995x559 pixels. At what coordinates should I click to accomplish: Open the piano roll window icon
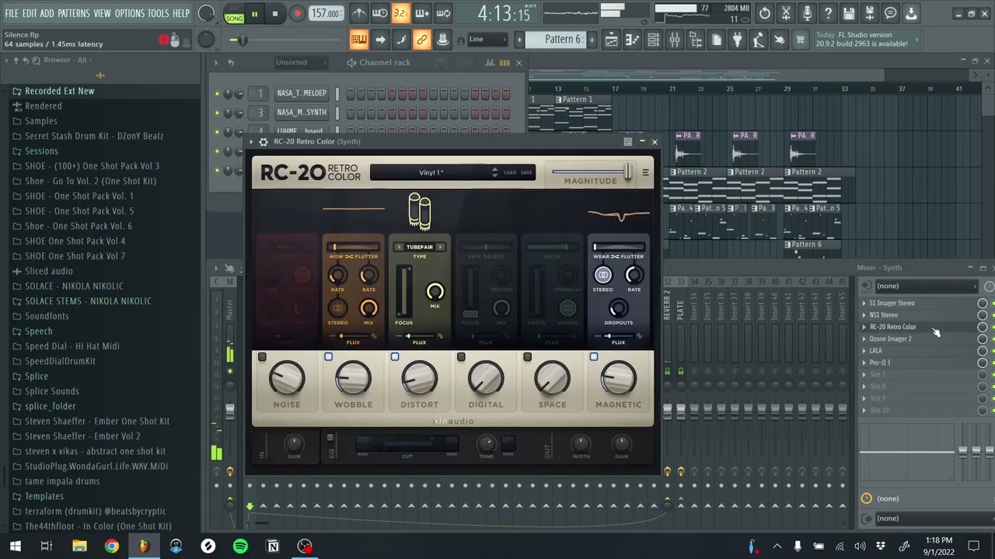coord(633,40)
